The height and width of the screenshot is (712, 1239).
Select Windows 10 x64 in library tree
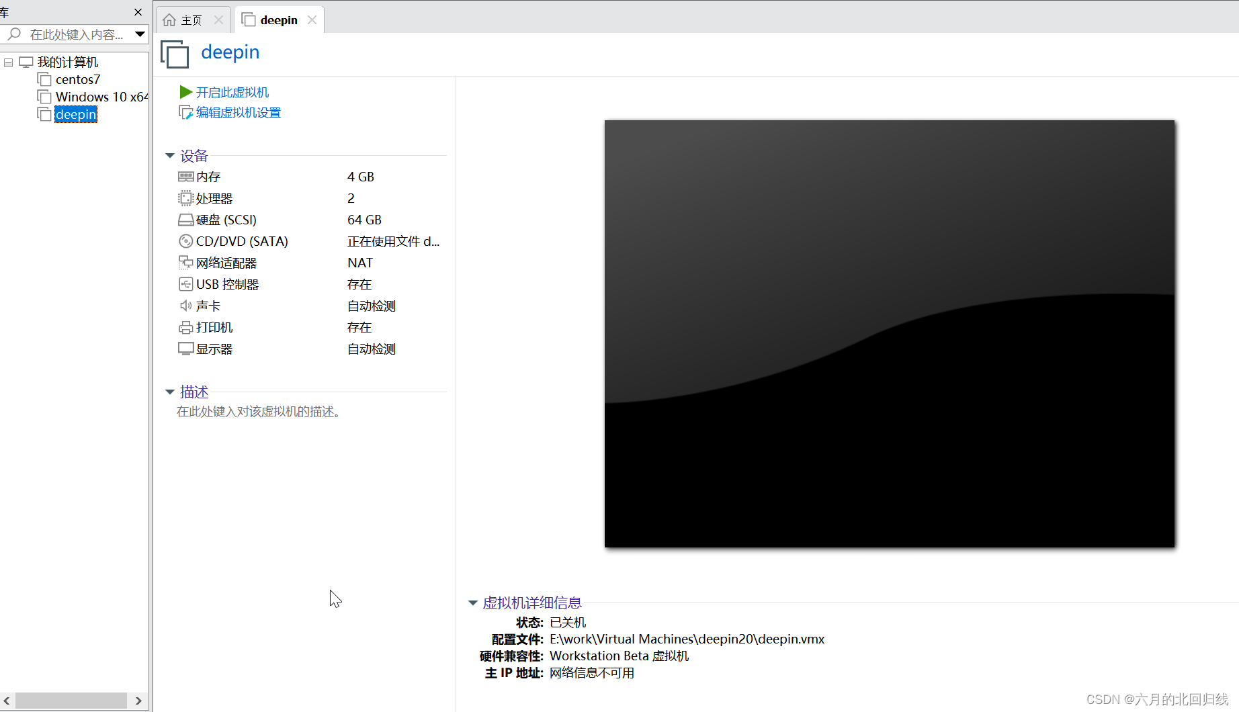click(x=101, y=97)
